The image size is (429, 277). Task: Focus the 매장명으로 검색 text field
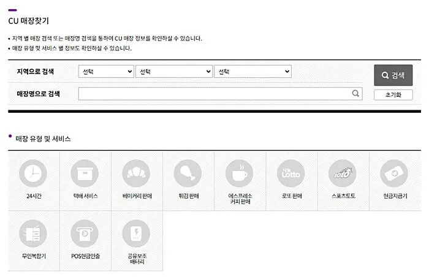pyautogui.click(x=220, y=94)
